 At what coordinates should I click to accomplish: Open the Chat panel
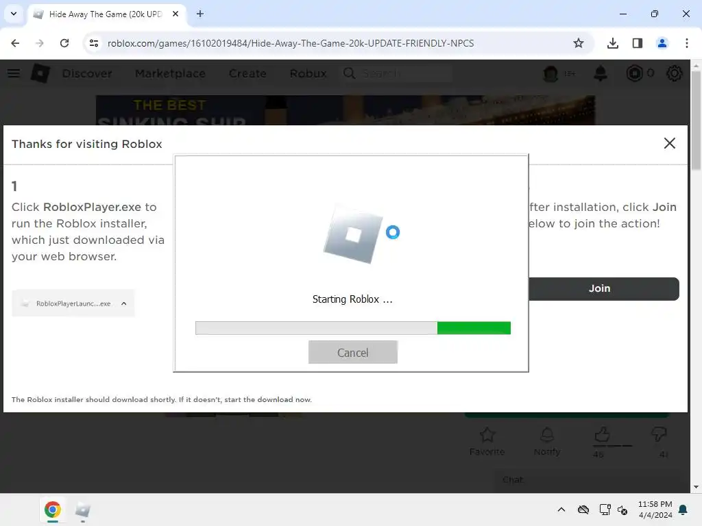click(x=591, y=480)
